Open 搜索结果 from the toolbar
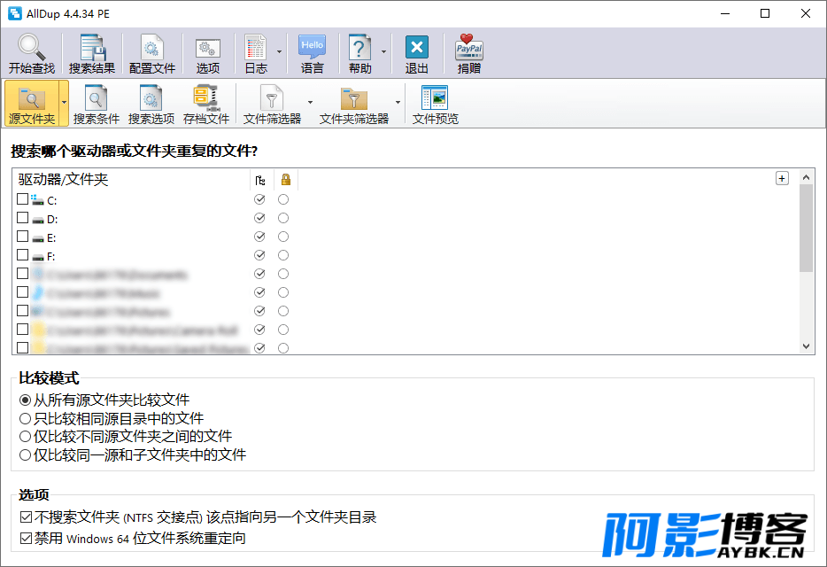827x567 pixels. [x=92, y=48]
